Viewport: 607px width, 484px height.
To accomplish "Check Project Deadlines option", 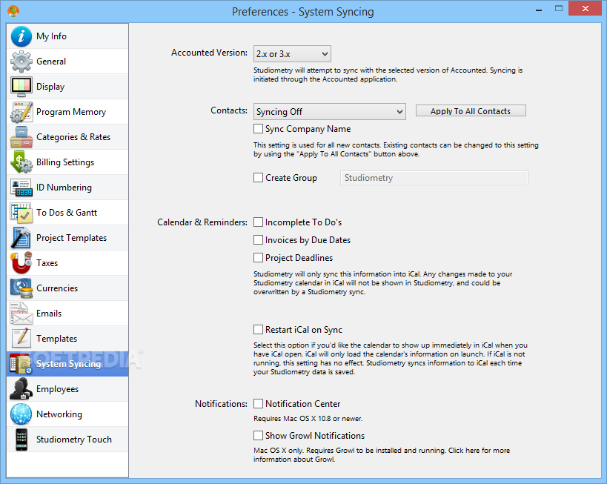I will click(x=258, y=257).
